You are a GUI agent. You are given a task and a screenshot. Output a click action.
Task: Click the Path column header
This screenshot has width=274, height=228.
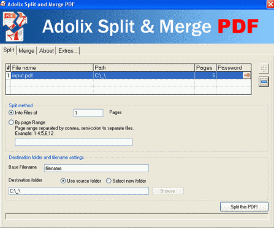144,67
